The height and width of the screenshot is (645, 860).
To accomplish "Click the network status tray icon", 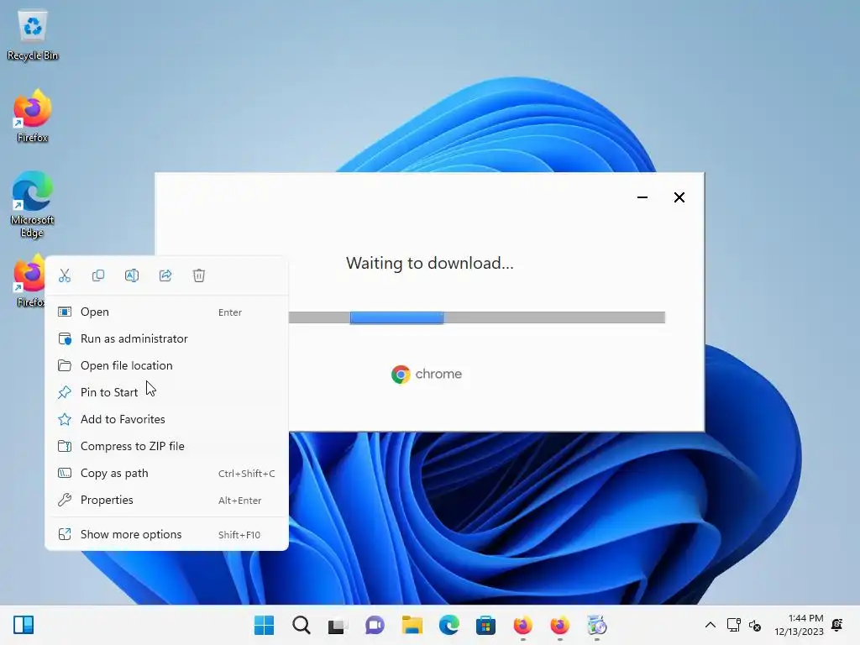I will (733, 625).
